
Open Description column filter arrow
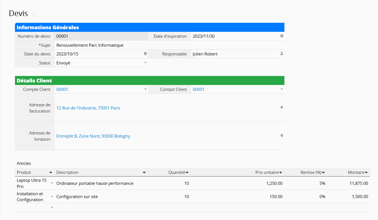point(144,172)
